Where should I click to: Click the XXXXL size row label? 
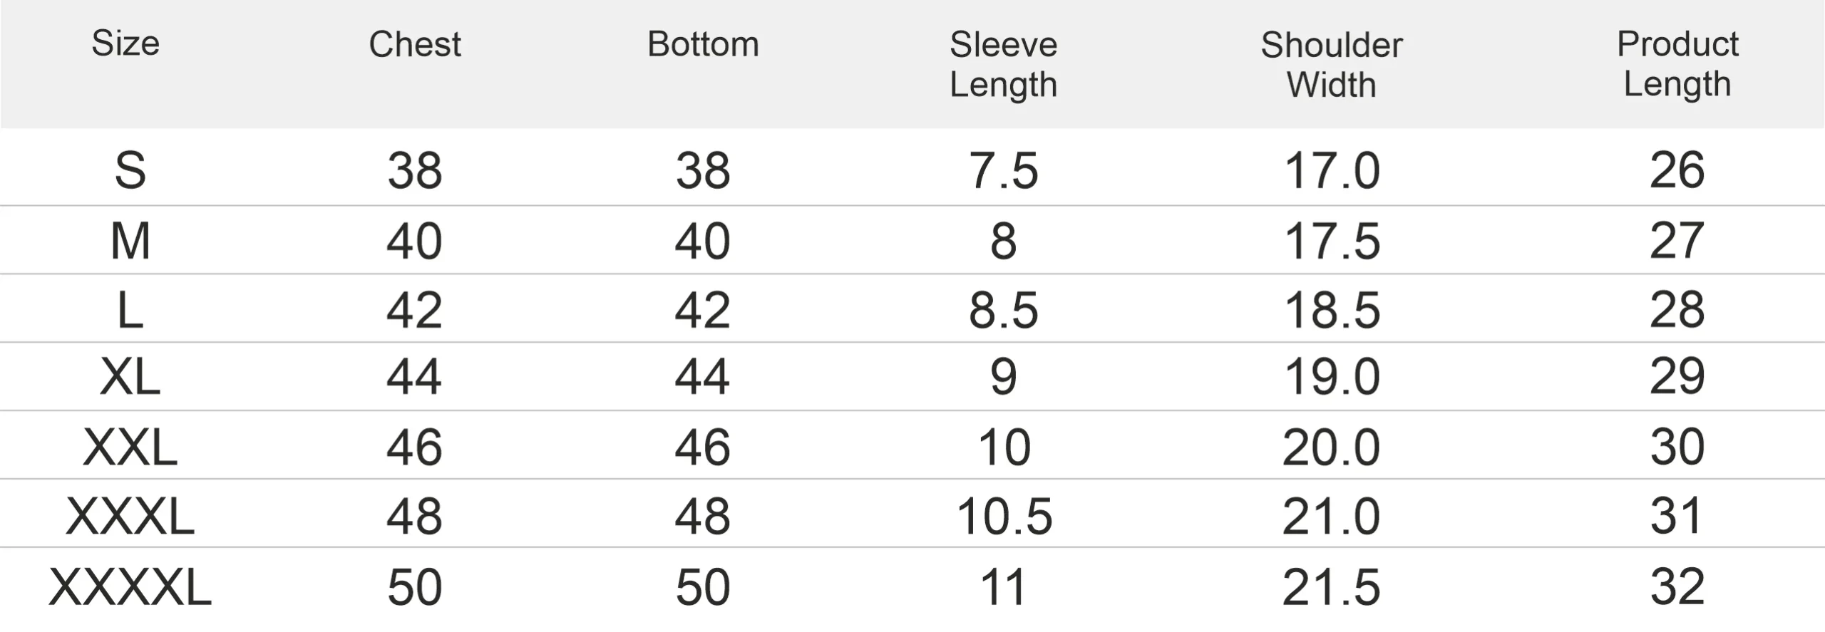[130, 588]
